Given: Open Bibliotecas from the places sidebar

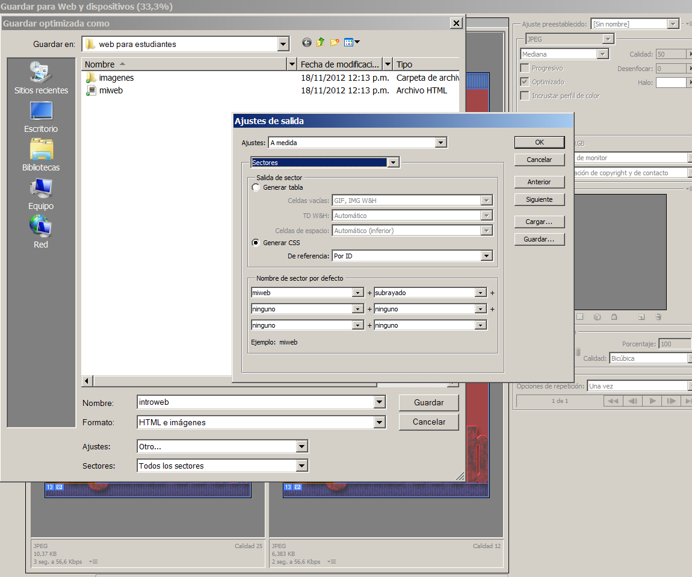Looking at the screenshot, I should point(41,155).
